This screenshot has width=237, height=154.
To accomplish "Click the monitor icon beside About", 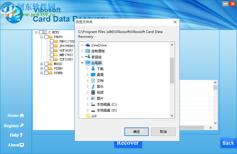I will tap(22, 145).
